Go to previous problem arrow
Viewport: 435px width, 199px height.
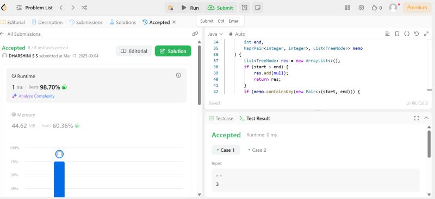point(61,8)
